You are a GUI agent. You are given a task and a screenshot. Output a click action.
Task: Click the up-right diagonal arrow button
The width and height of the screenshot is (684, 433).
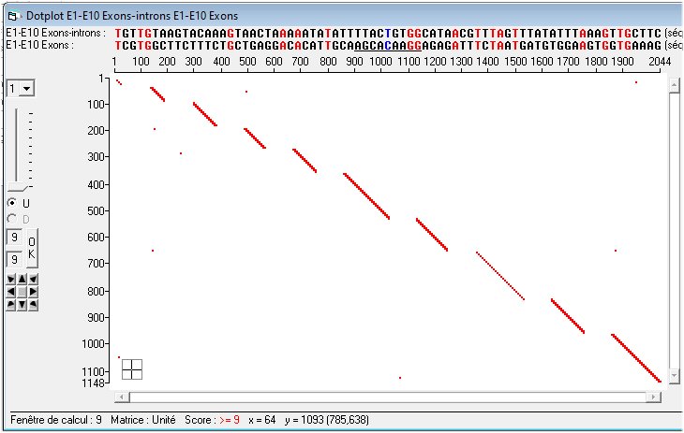click(x=33, y=279)
